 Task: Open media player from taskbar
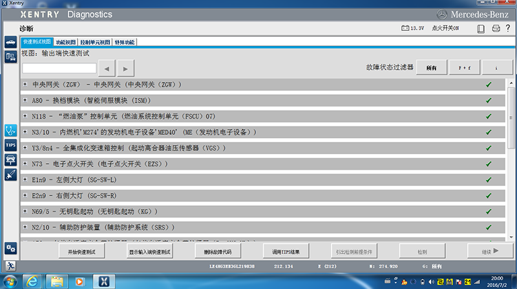(79, 281)
